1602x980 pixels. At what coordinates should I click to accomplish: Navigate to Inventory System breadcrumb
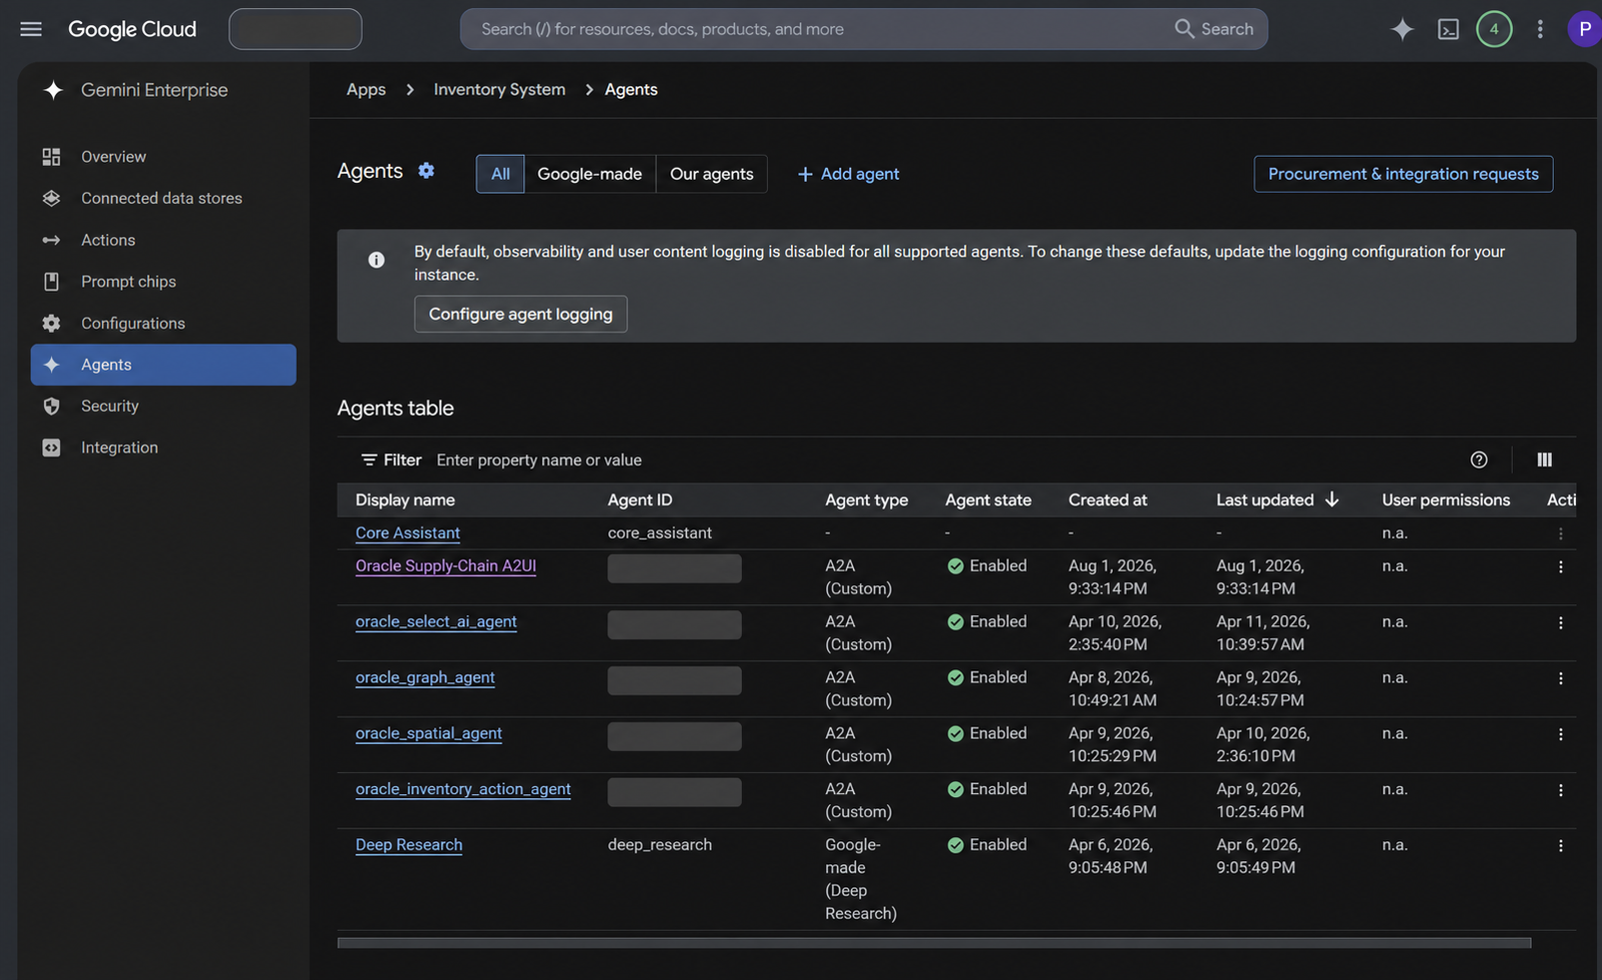(499, 89)
